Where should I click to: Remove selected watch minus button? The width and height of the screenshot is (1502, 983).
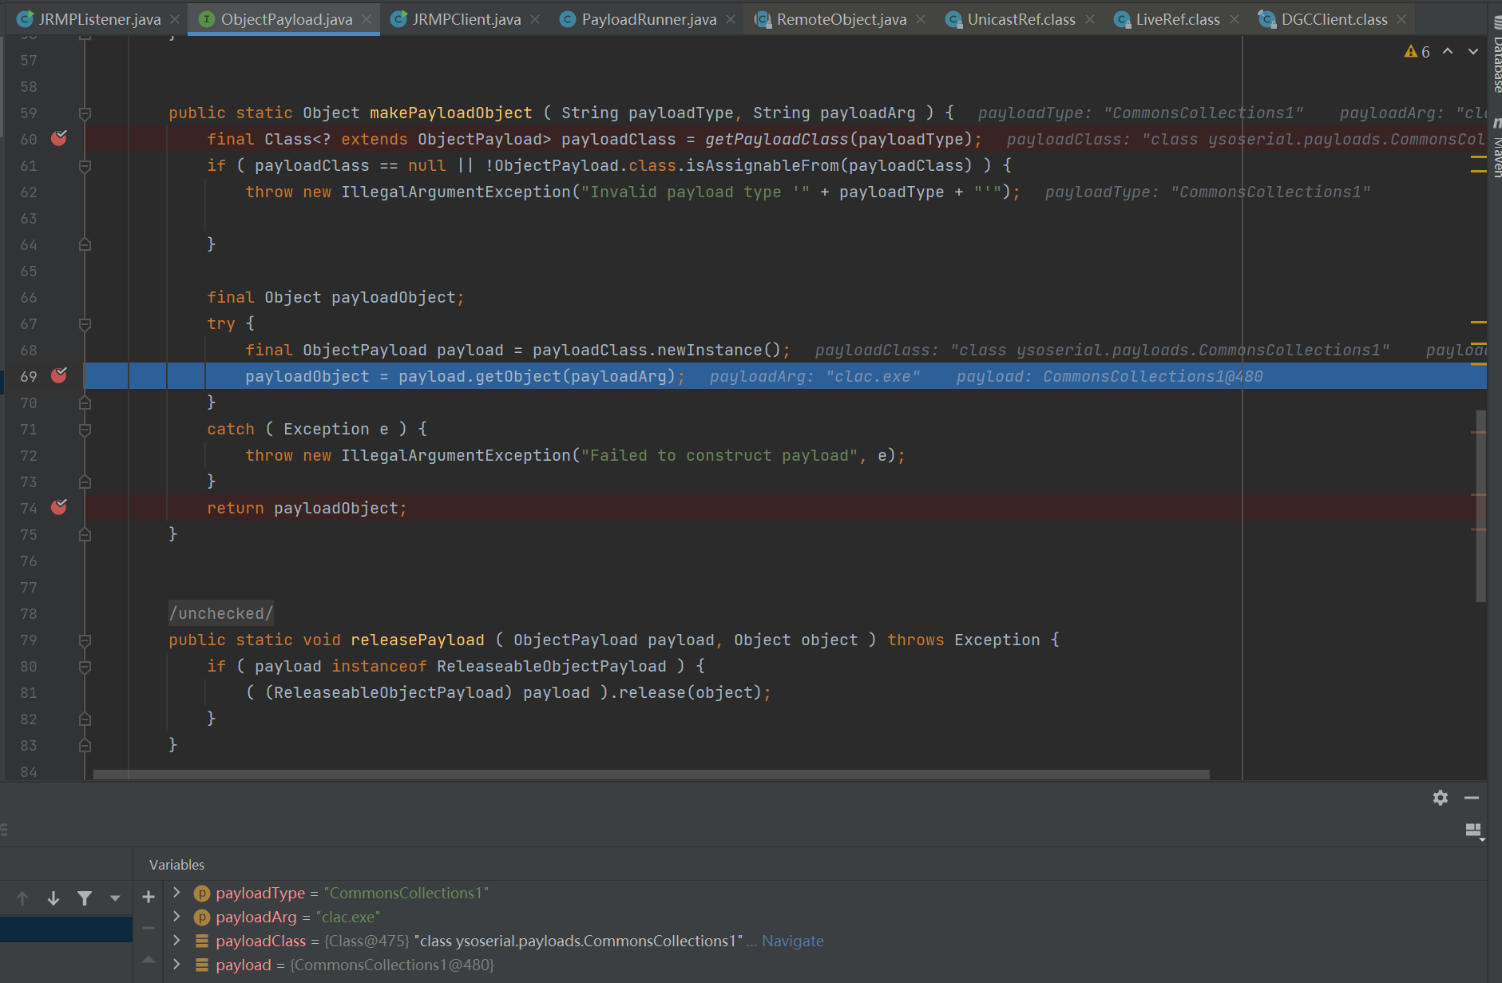[149, 928]
